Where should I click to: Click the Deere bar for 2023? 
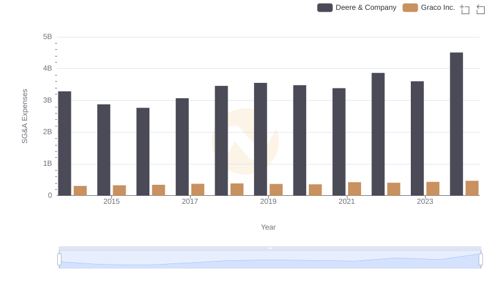click(x=417, y=138)
